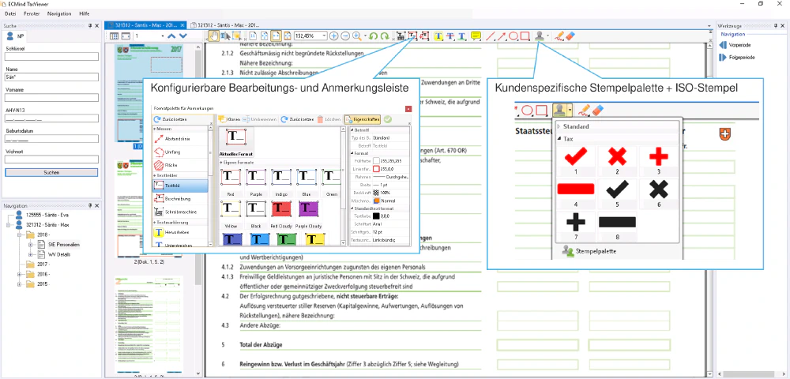
Task: Open the Fenster menu
Action: (32, 13)
